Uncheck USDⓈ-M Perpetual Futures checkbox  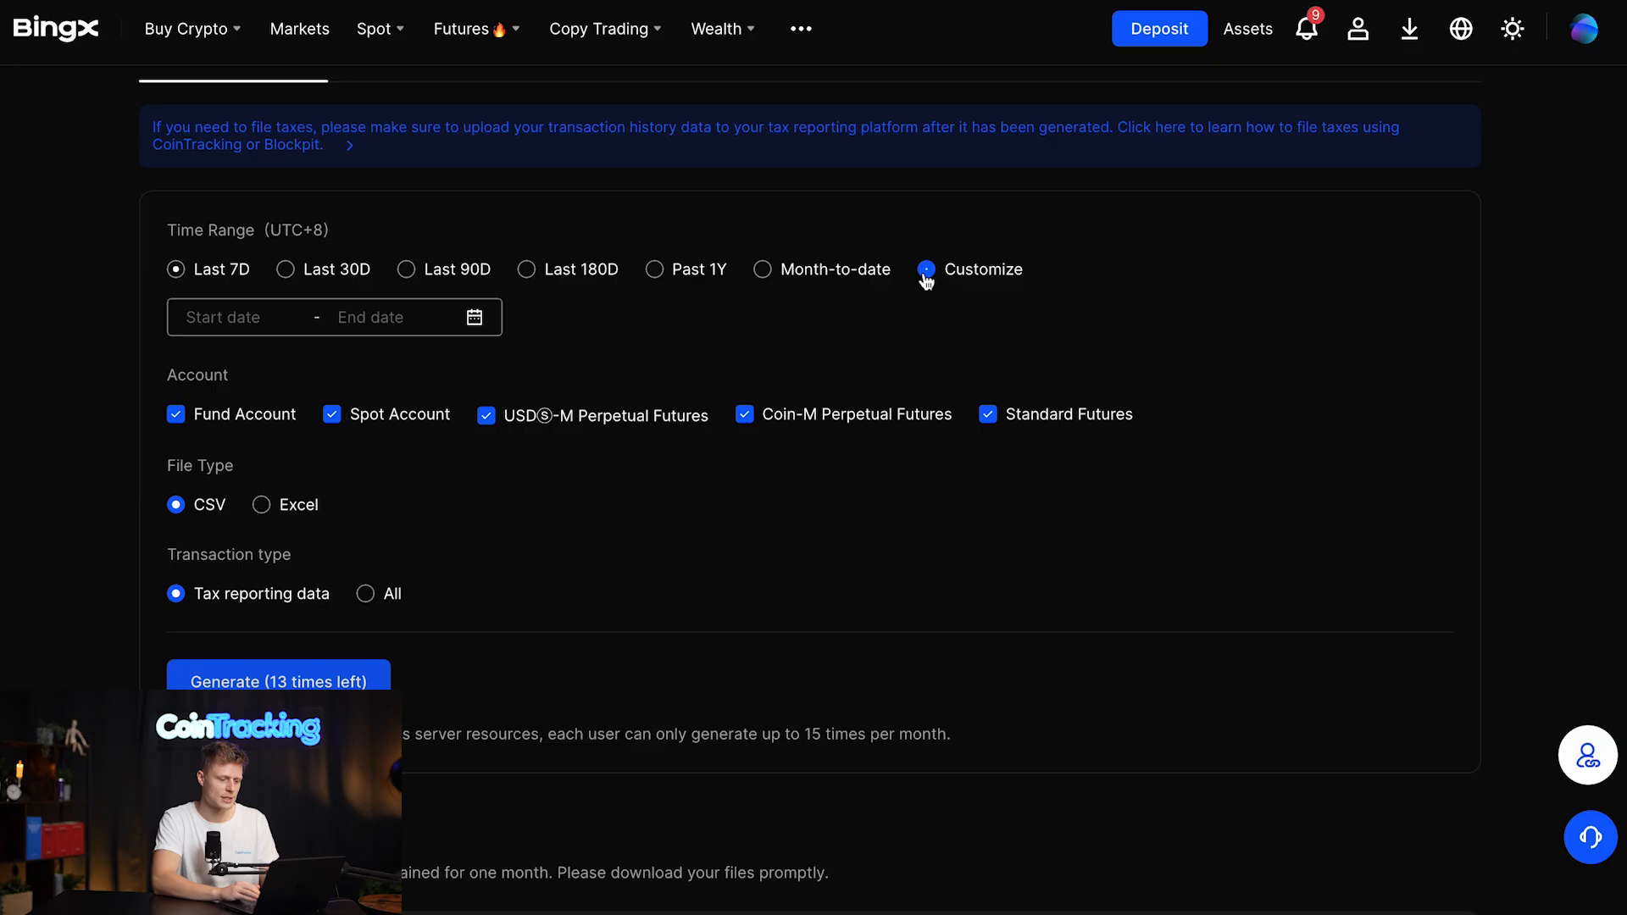coord(486,415)
